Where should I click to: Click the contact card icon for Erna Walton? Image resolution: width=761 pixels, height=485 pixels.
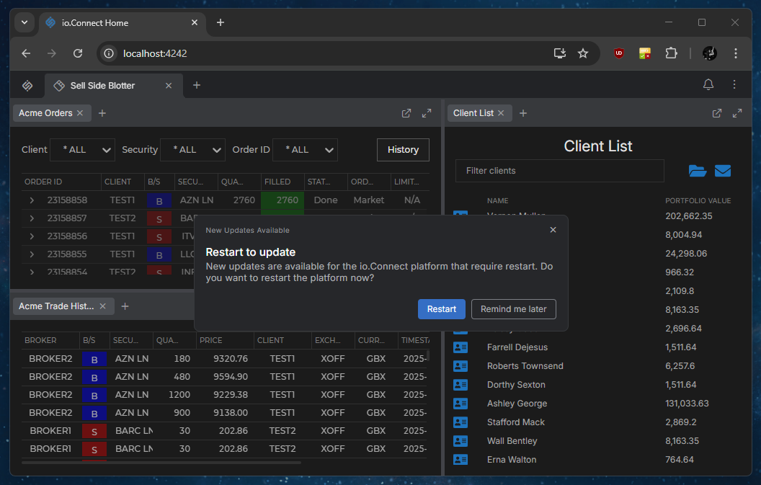[x=460, y=459]
